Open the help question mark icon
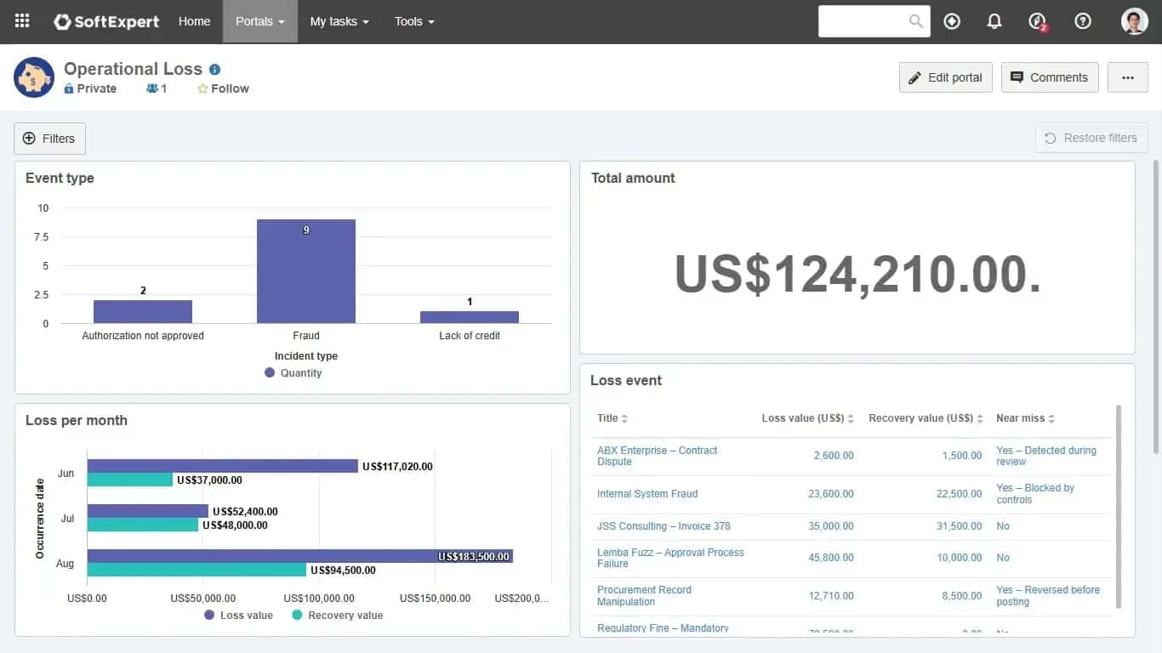 point(1083,21)
